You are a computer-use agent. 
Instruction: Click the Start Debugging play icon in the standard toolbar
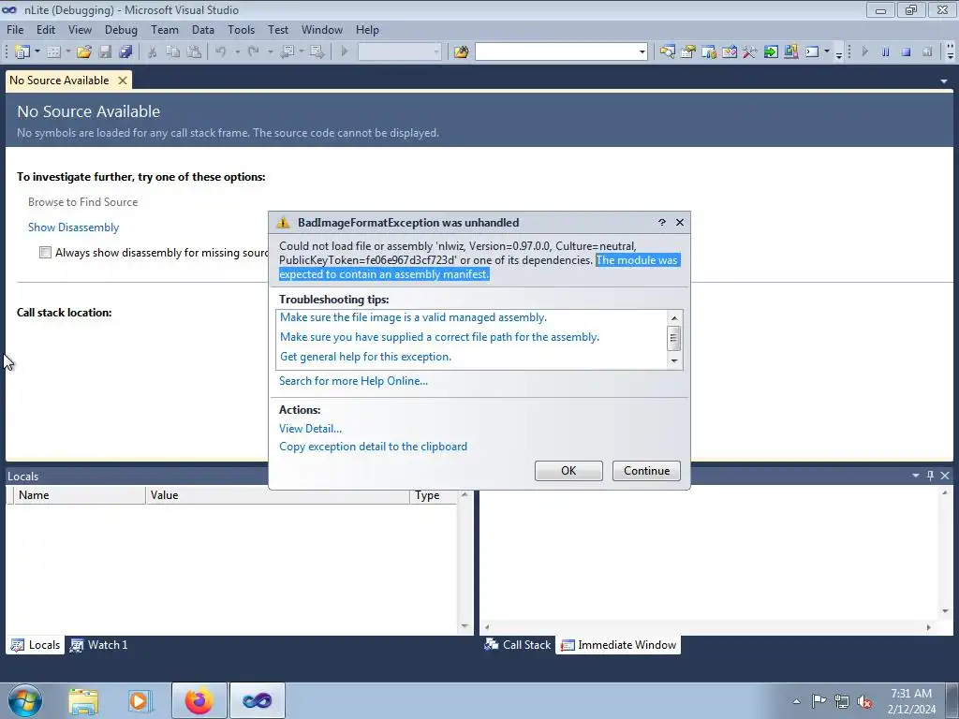pyautogui.click(x=345, y=52)
